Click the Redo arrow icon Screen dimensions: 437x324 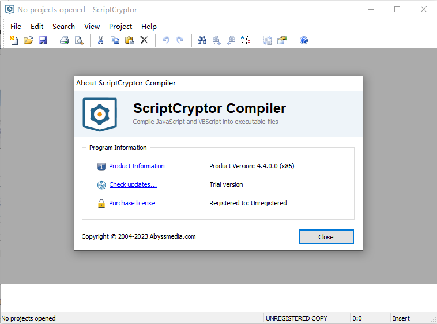pos(180,40)
